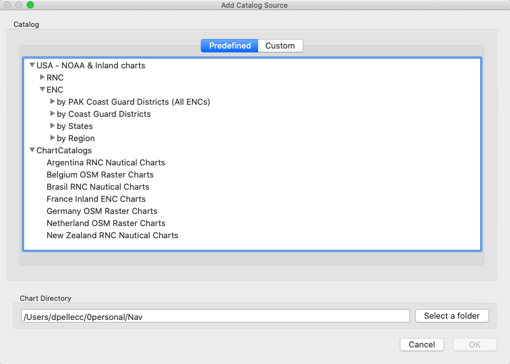This screenshot has width=510, height=364.
Task: Select by Coast Guard Districts row
Action: [x=104, y=114]
